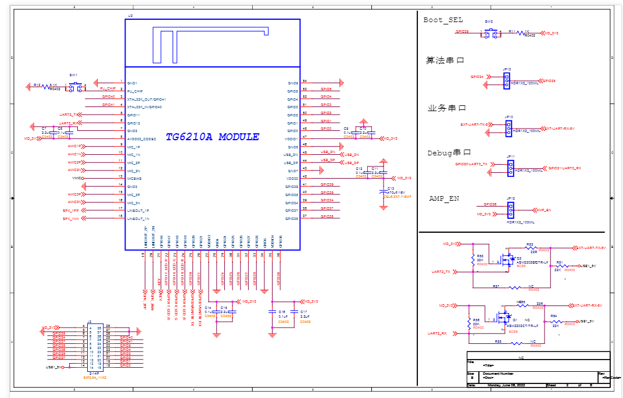Click the GPIO21/UART0_RX net label
623x398 pixels.
(565, 168)
